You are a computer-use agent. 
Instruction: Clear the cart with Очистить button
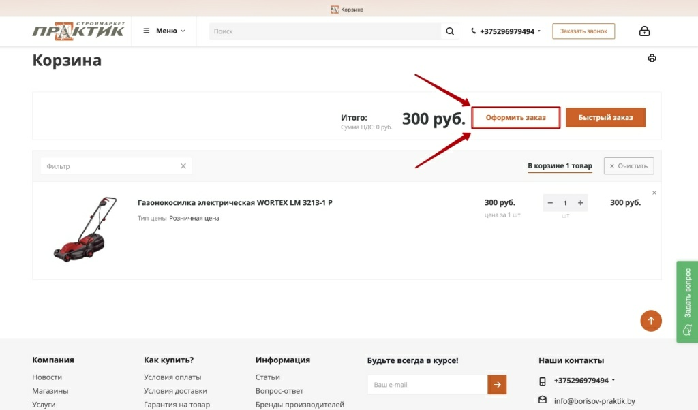[x=628, y=166]
